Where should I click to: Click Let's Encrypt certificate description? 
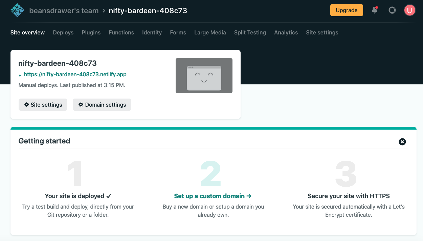(349, 211)
